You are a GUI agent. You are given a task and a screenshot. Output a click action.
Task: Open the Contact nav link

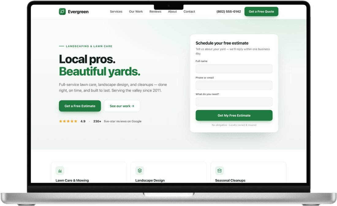[189, 12]
